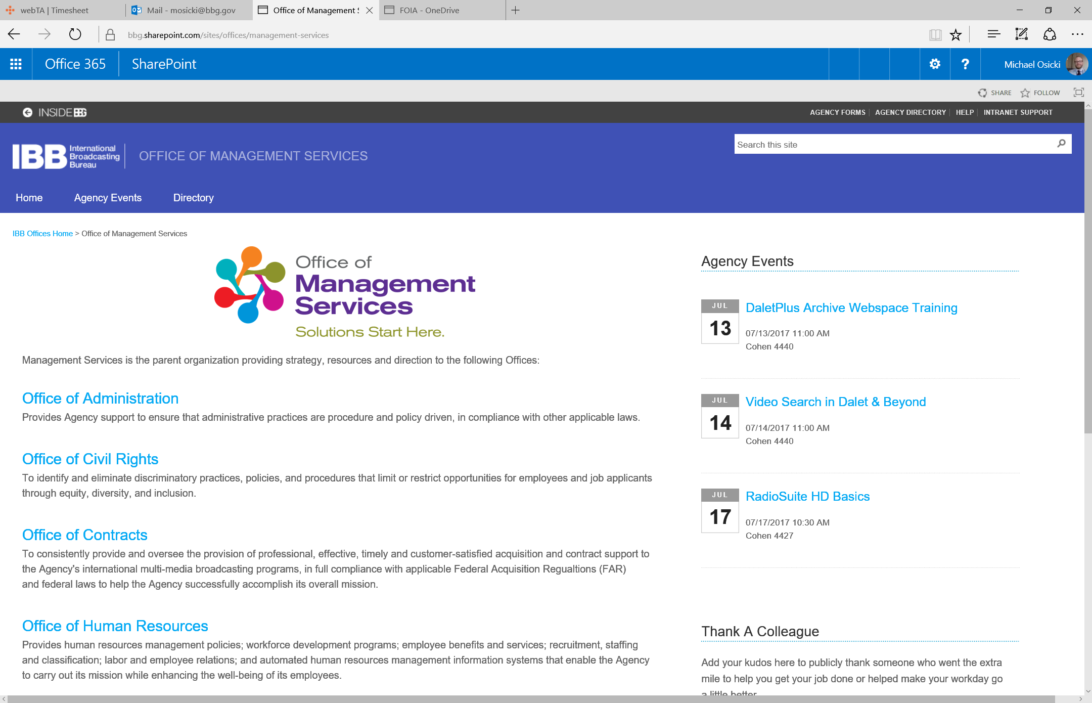
Task: Switch to FOIA - OneDrive tab
Action: (442, 10)
